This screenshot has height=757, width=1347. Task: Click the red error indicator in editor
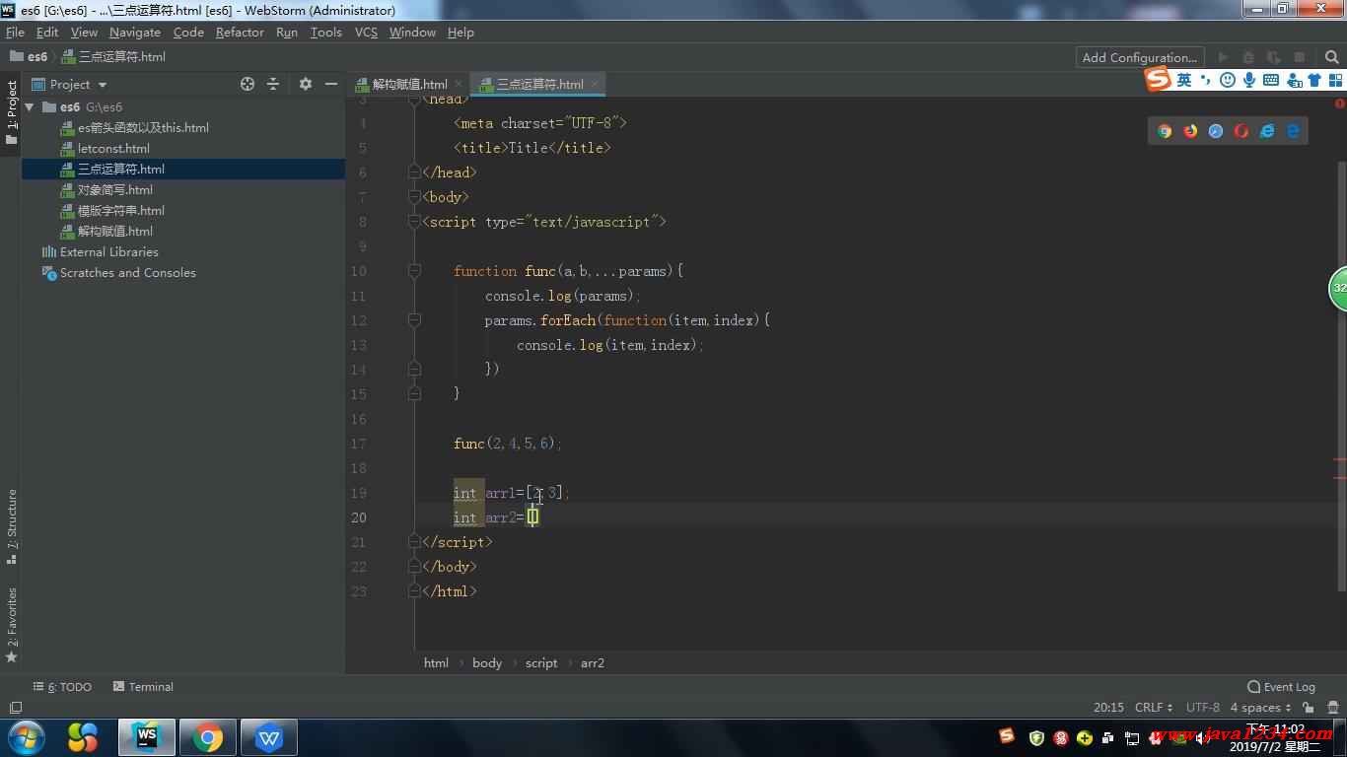pyautogui.click(x=1340, y=103)
